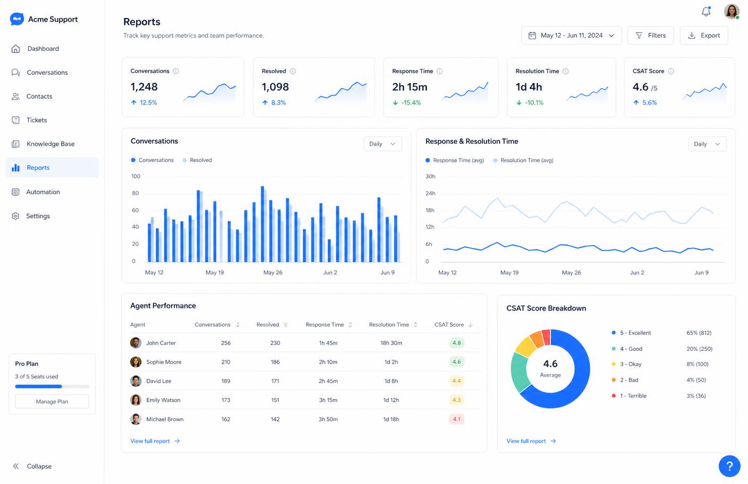The image size is (748, 484).
Task: Open Automation in sidebar menu
Action: (x=52, y=192)
